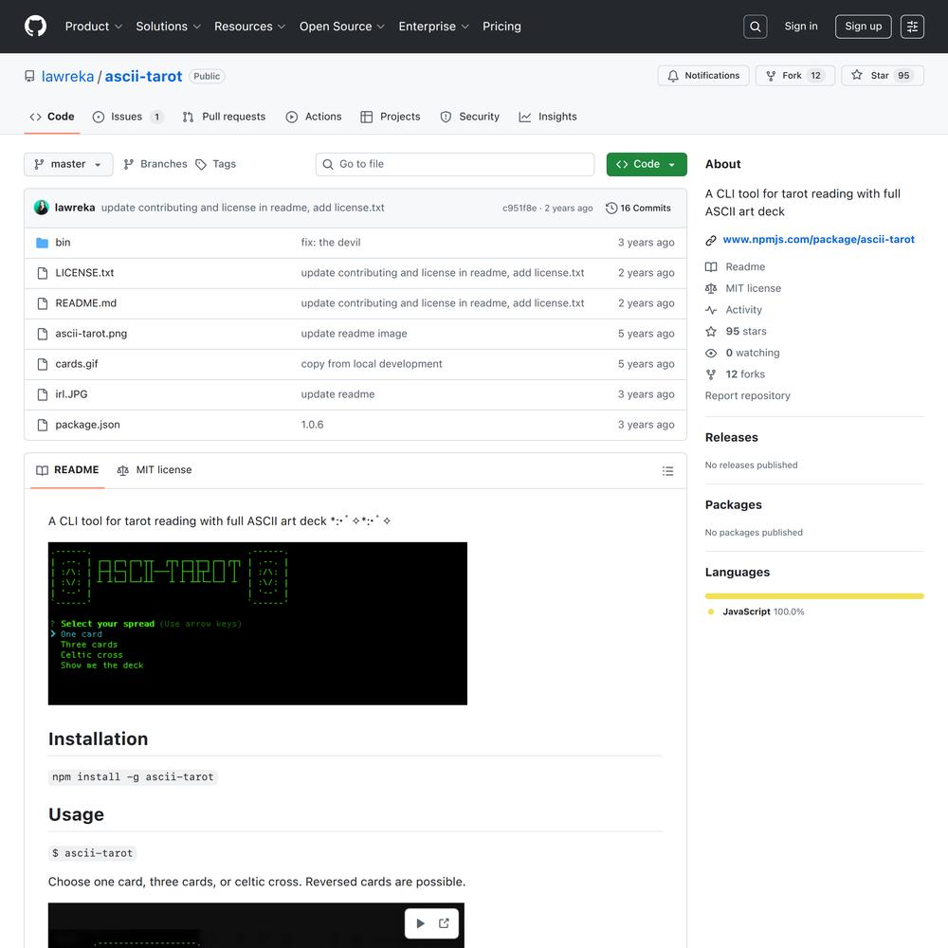Image resolution: width=948 pixels, height=948 pixels.
Task: Open the README.md file
Action: [86, 303]
